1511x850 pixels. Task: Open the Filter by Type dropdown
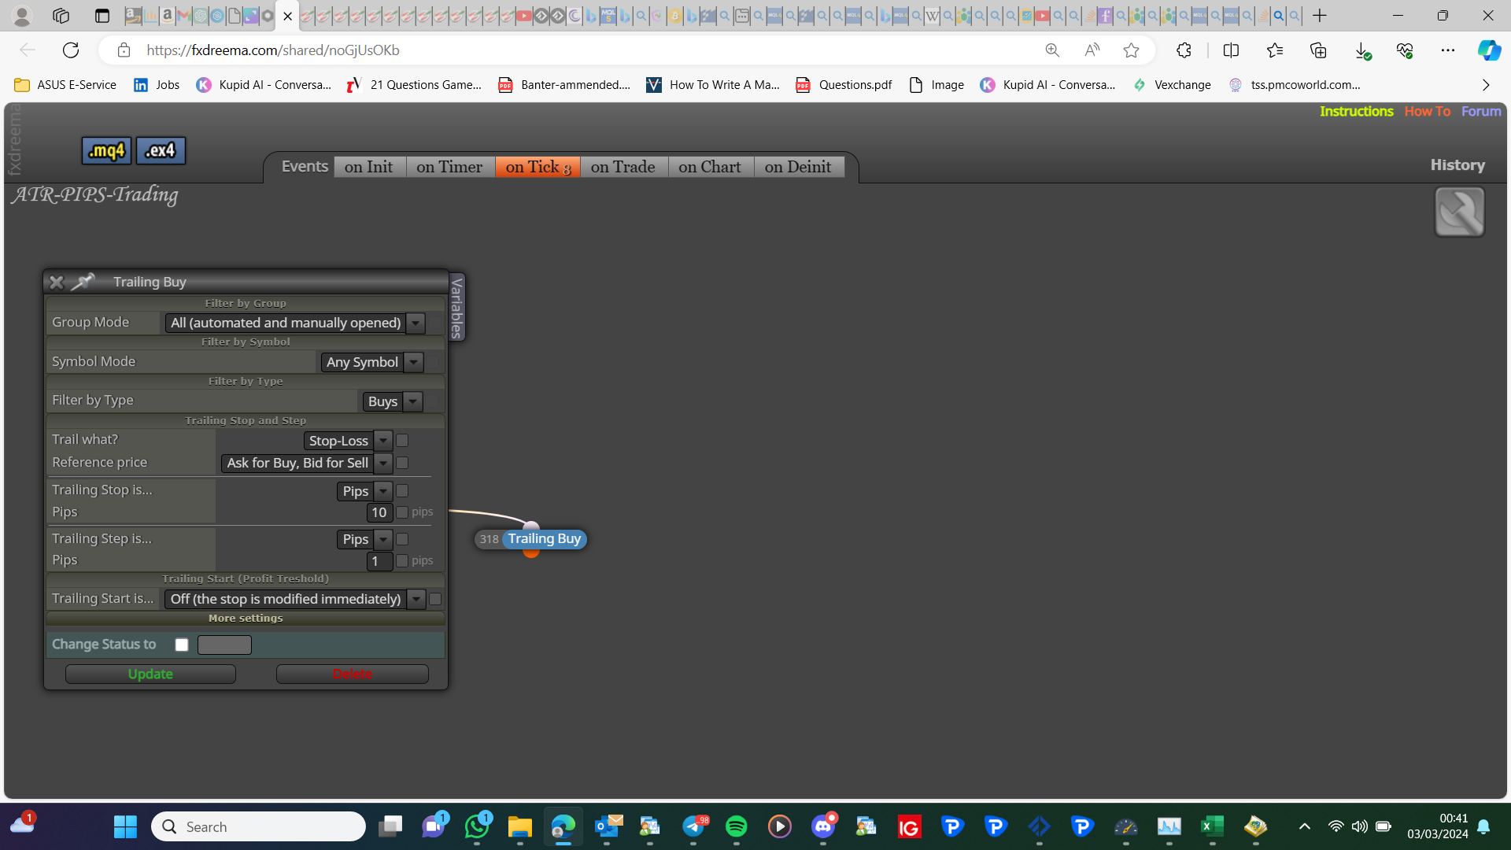(x=392, y=401)
